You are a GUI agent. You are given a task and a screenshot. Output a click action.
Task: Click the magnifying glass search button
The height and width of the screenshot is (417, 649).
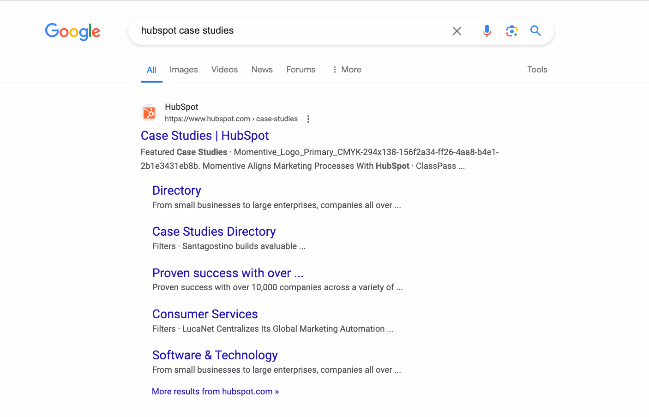pyautogui.click(x=535, y=31)
